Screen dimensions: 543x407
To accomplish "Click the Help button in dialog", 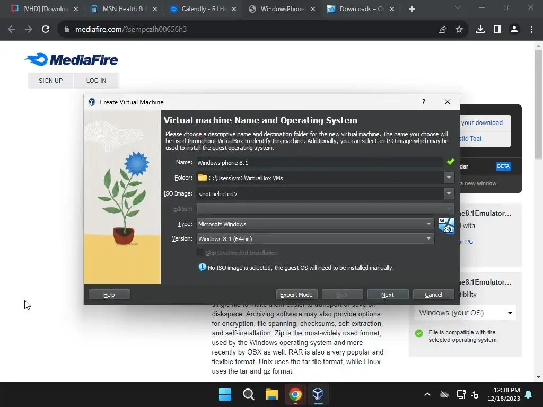I will click(x=109, y=295).
